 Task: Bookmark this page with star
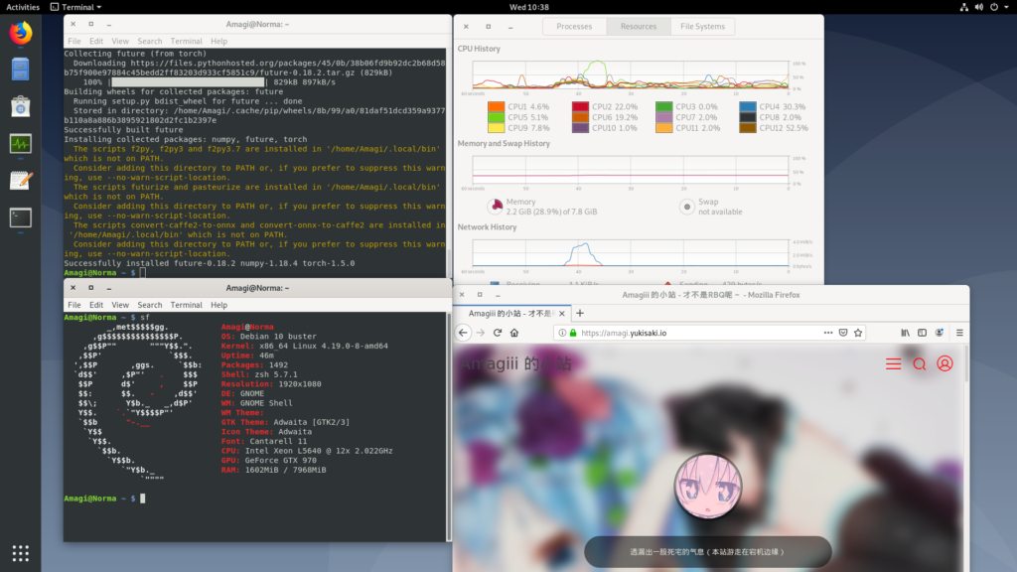[858, 333]
